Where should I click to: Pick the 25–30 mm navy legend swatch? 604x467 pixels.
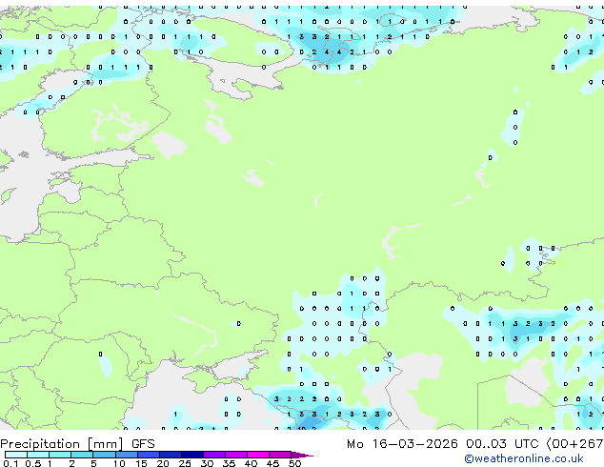pos(192,455)
